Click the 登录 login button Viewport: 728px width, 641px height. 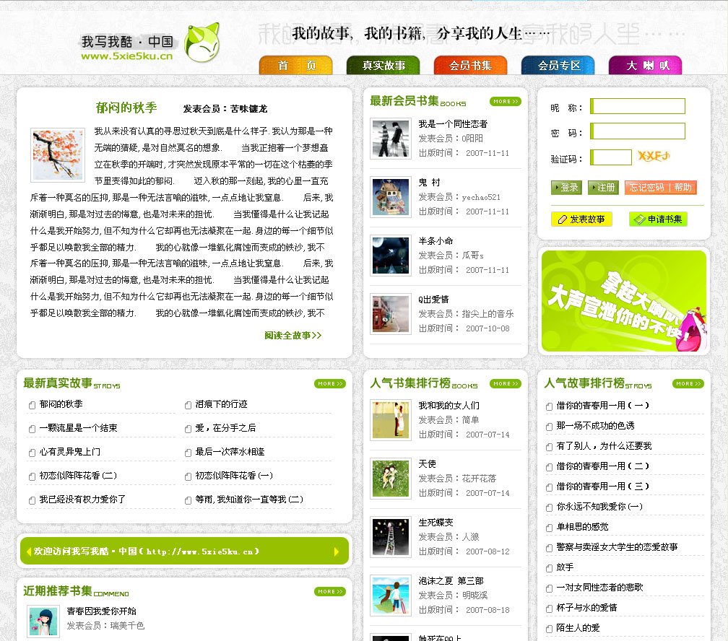pyautogui.click(x=566, y=188)
